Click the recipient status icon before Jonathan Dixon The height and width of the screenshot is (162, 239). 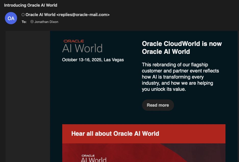pos(32,22)
